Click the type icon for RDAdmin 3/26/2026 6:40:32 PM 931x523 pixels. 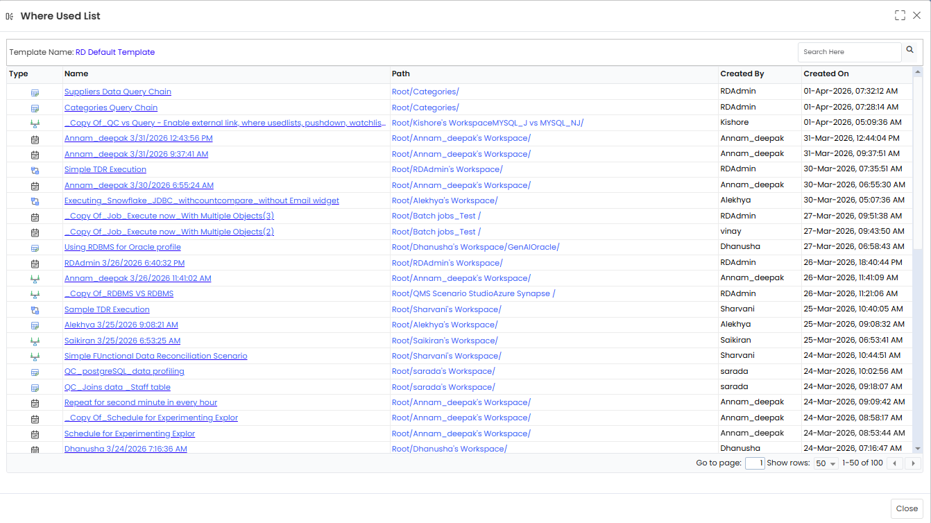tap(35, 264)
